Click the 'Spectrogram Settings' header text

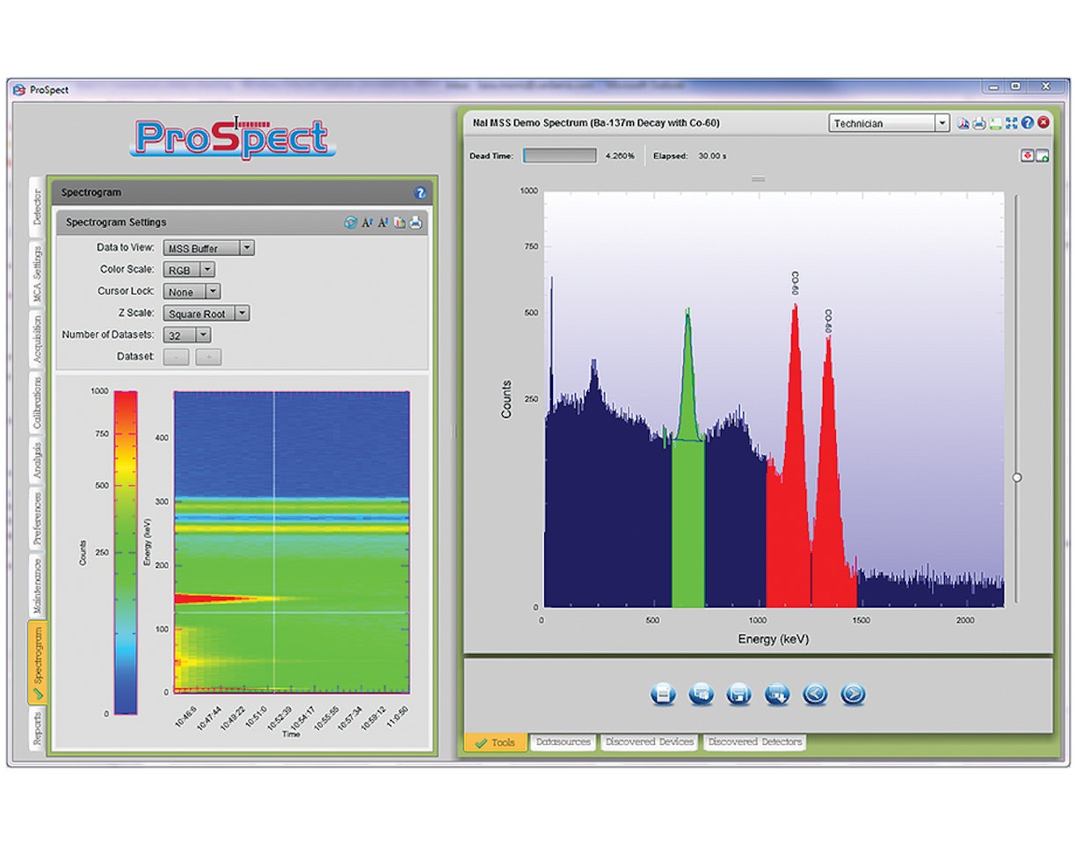[116, 222]
